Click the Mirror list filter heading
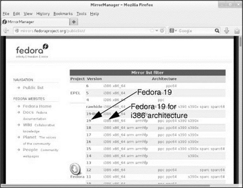The width and height of the screenshot is (243, 188). point(148,73)
